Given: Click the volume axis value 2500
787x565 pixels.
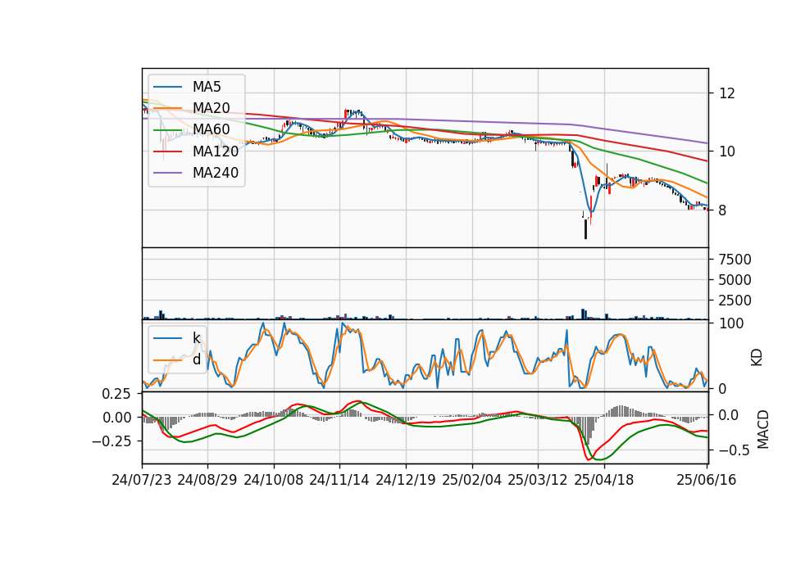Looking at the screenshot, I should click(735, 301).
